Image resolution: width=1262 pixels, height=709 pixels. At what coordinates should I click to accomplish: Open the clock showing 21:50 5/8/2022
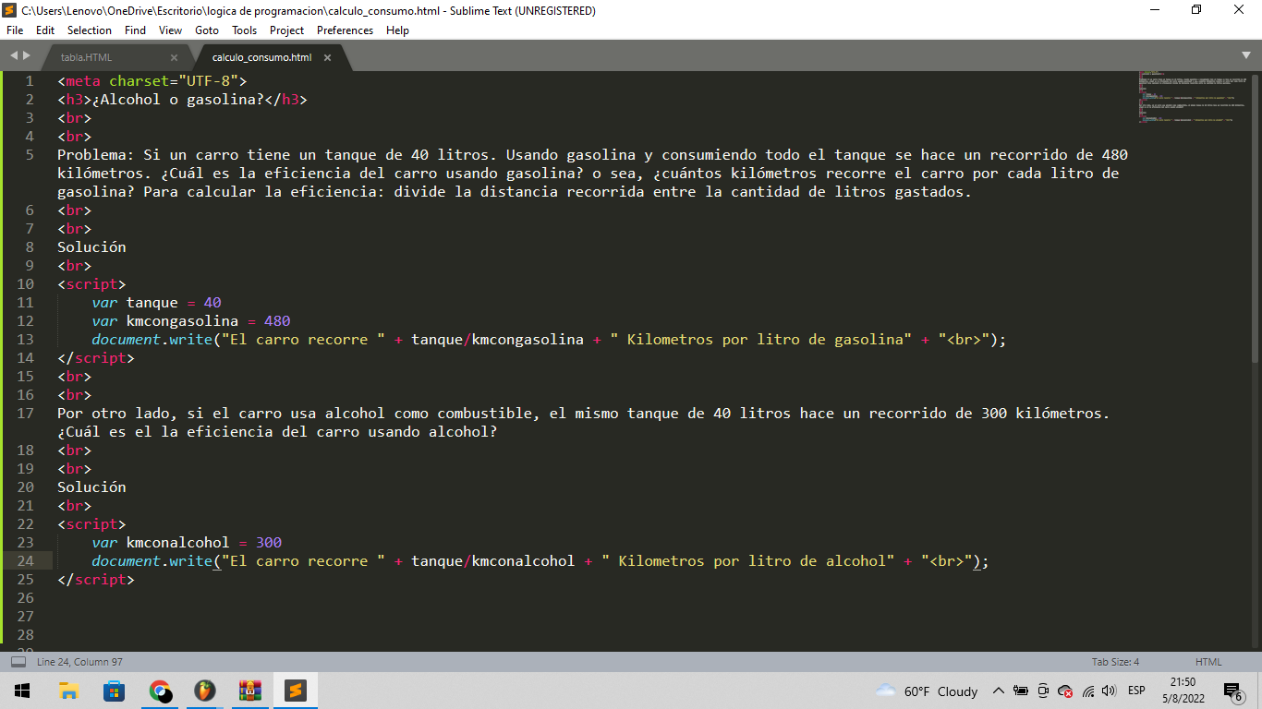[x=1183, y=691]
